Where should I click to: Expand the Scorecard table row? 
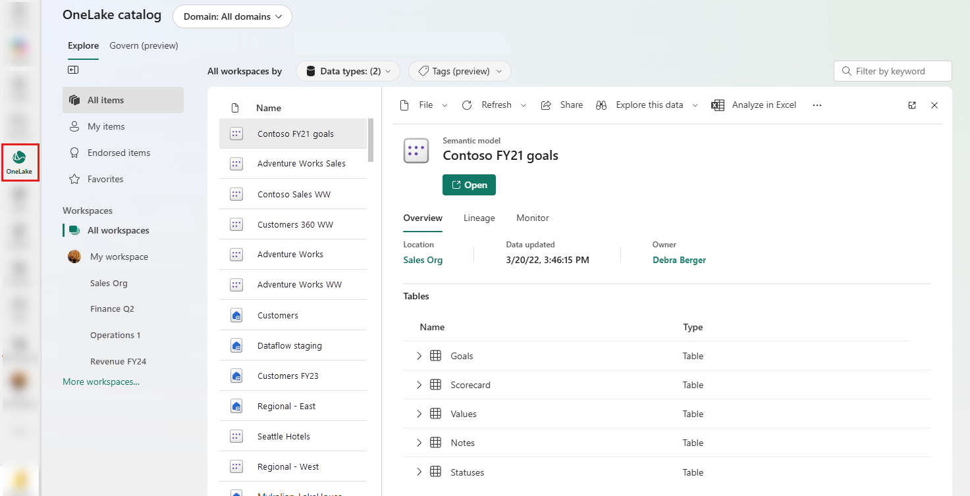coord(419,385)
